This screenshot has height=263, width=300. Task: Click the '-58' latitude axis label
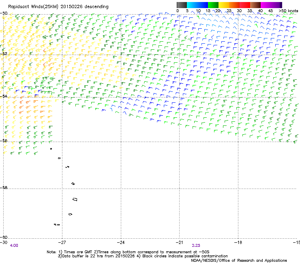point(4,188)
